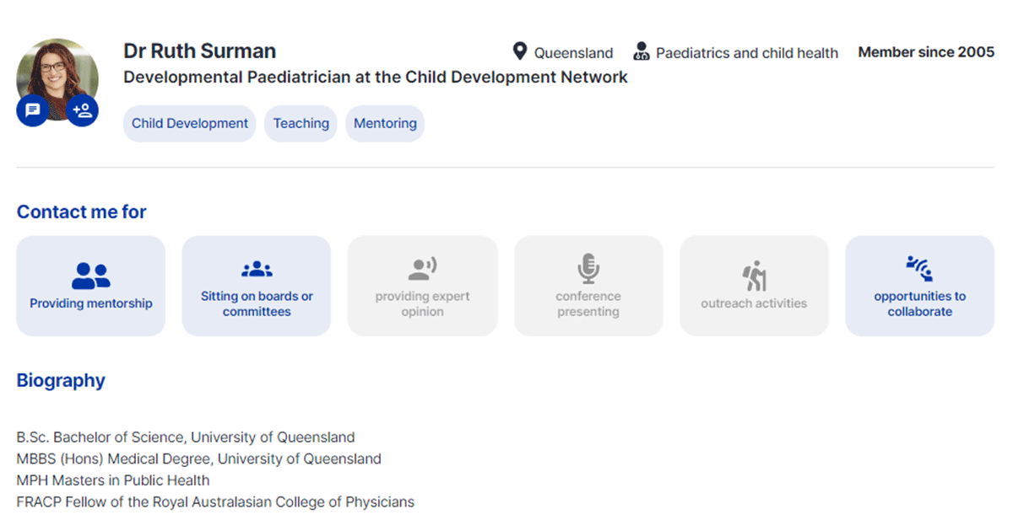Choose opportunities to collaborate label
Screen dimensions: 1013x531
(x=920, y=303)
